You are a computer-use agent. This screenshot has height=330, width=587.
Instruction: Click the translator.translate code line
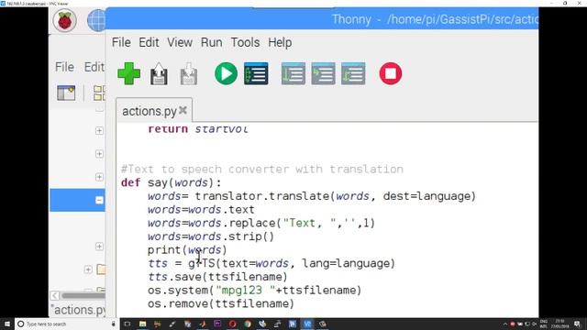click(312, 196)
